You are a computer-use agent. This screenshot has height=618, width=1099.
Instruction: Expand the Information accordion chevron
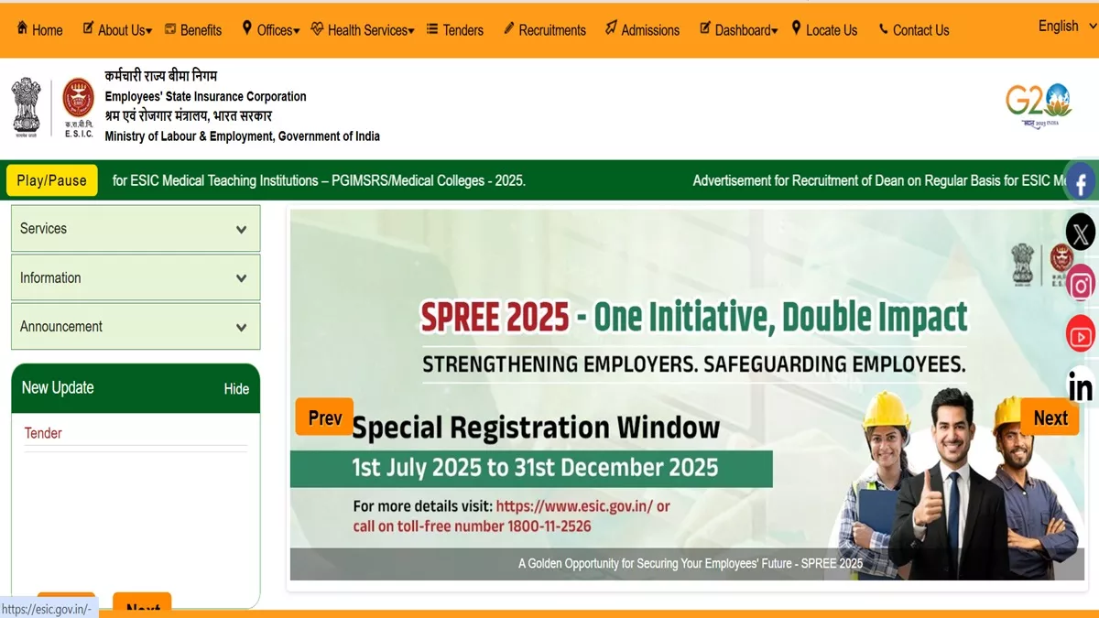pyautogui.click(x=241, y=278)
